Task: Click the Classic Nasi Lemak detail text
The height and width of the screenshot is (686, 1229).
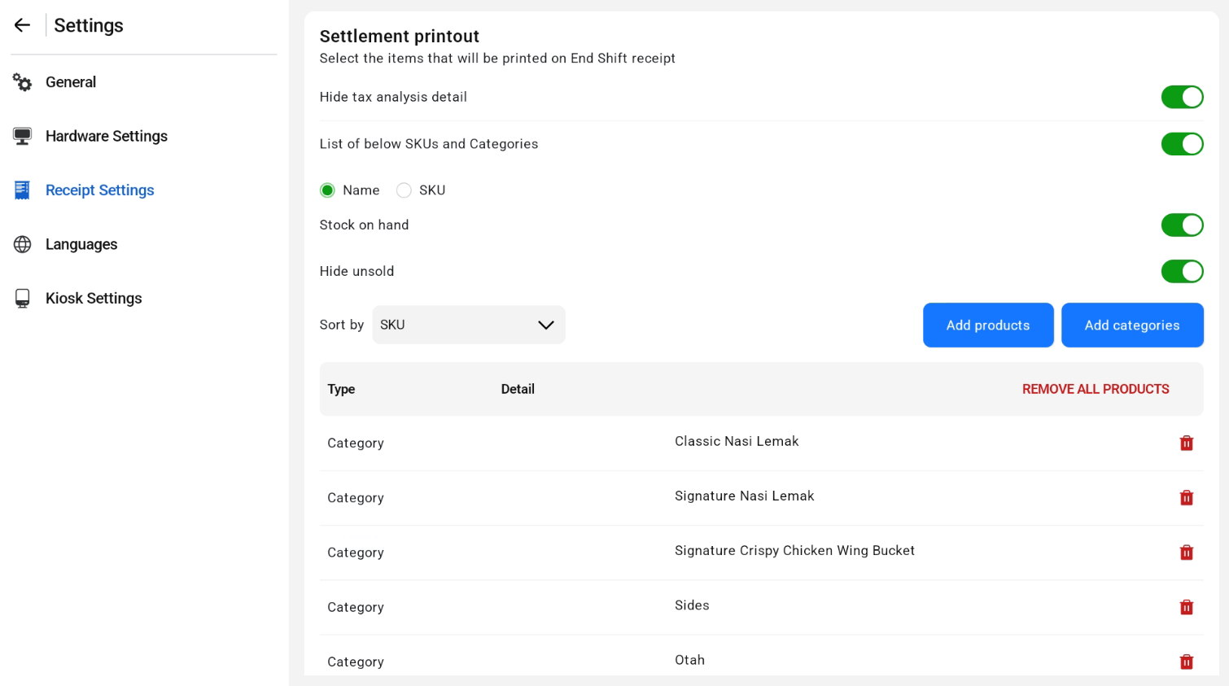Action: coord(737,441)
